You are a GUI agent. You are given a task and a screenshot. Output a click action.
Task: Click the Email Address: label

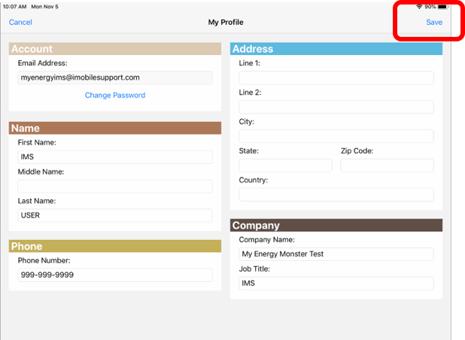(43, 63)
